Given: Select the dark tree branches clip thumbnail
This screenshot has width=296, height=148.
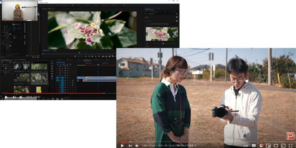Looking at the screenshot, I should [x=22, y=66].
